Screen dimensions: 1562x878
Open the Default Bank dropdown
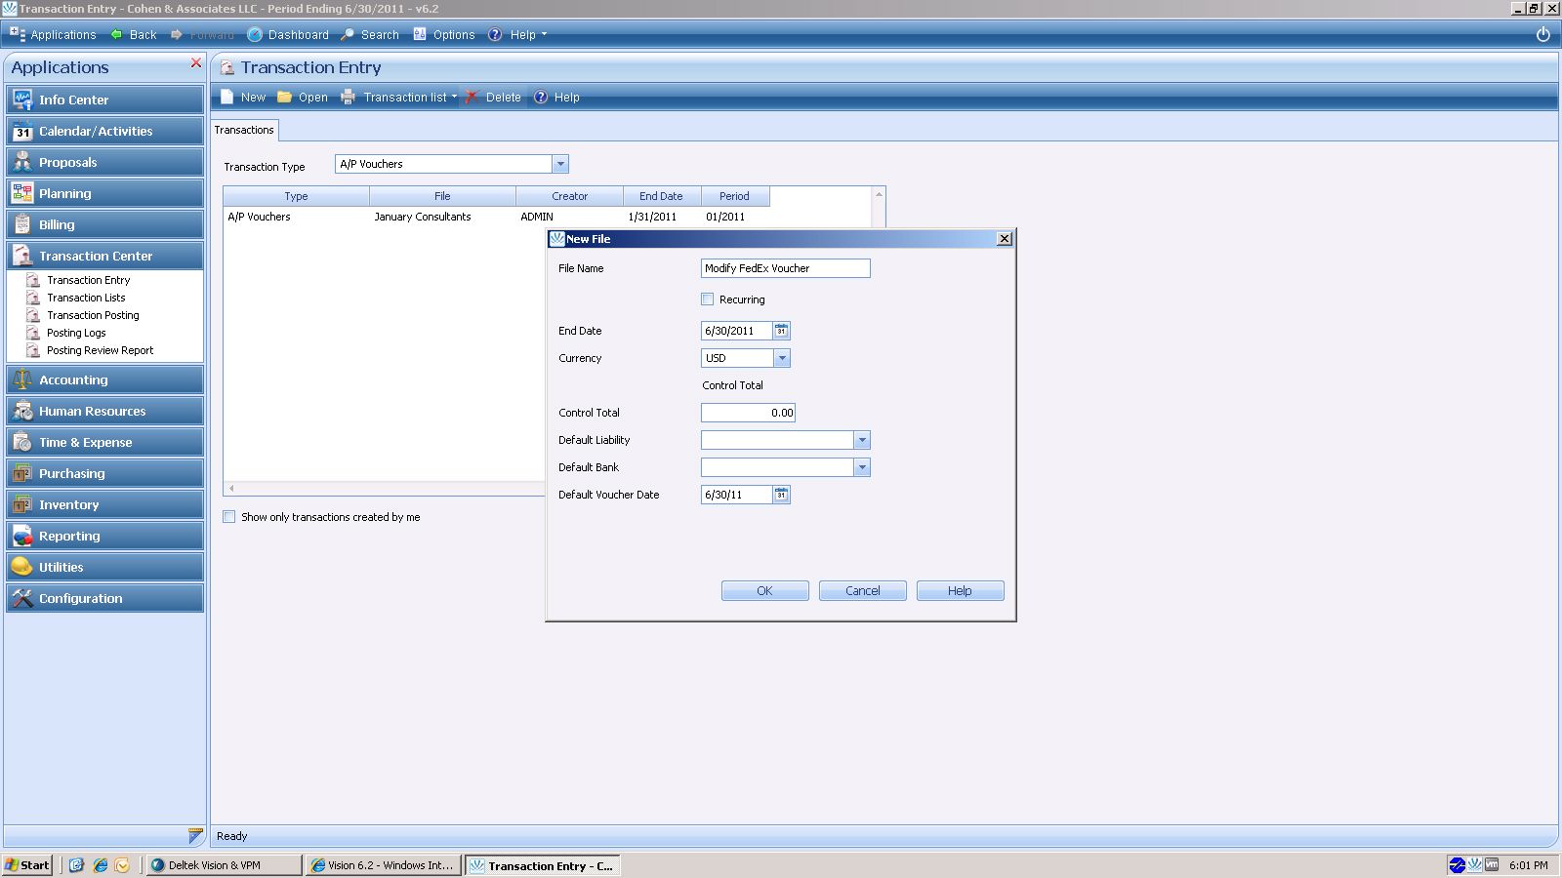click(x=862, y=467)
